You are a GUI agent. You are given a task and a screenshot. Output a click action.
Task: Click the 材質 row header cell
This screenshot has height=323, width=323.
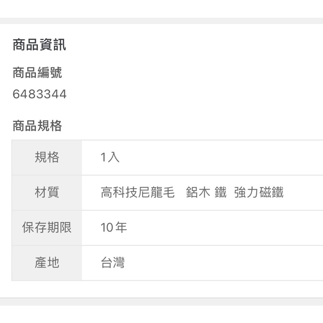pyautogui.click(x=47, y=193)
